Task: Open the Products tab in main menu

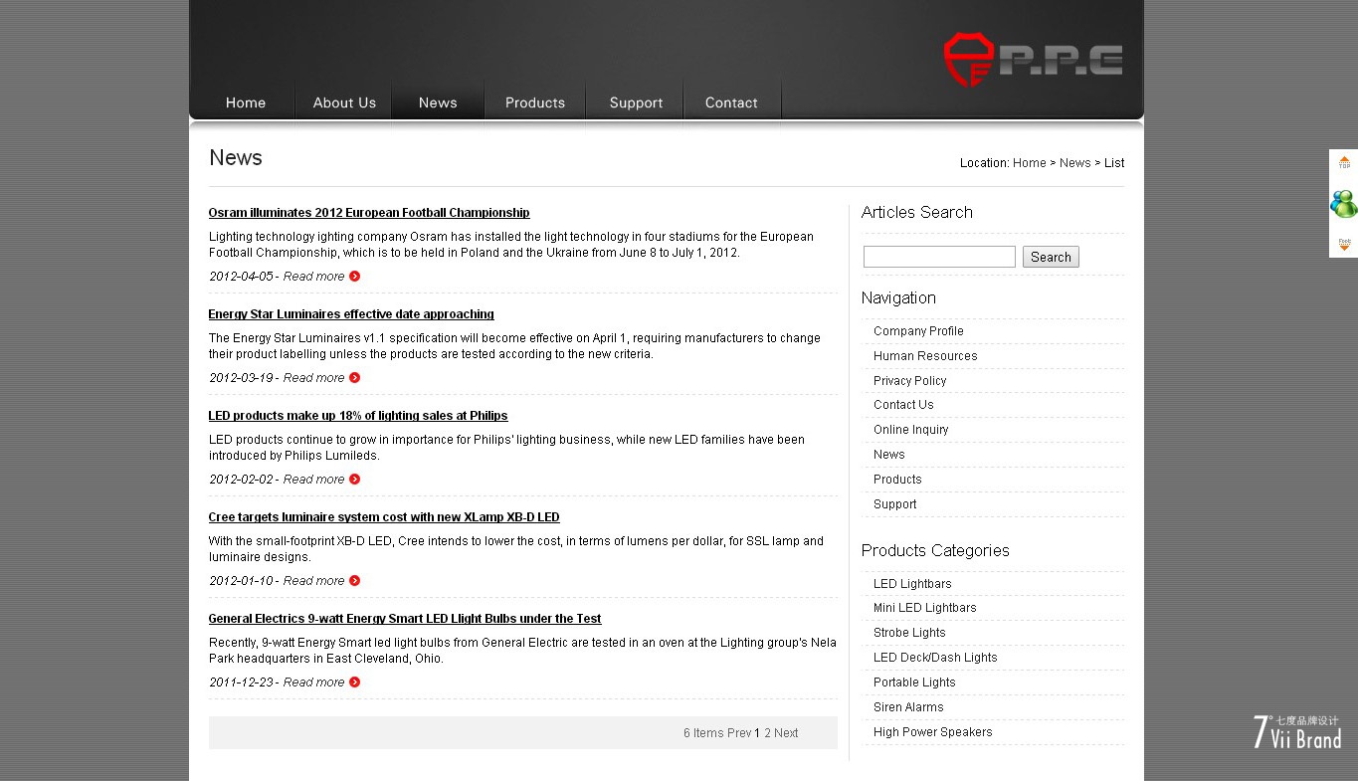Action: [x=534, y=102]
